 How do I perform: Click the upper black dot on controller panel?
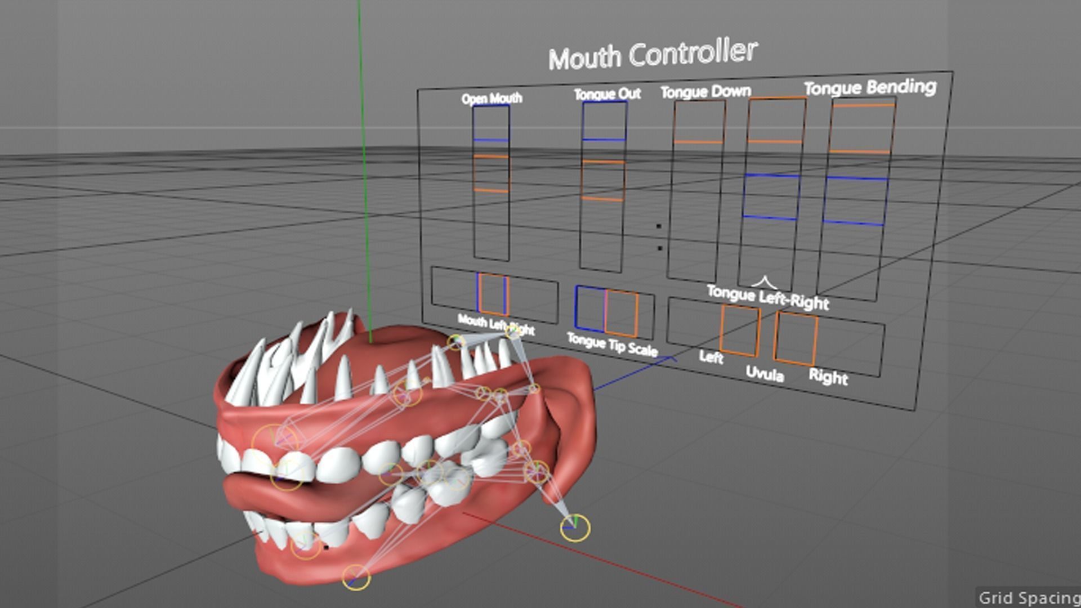point(659,226)
